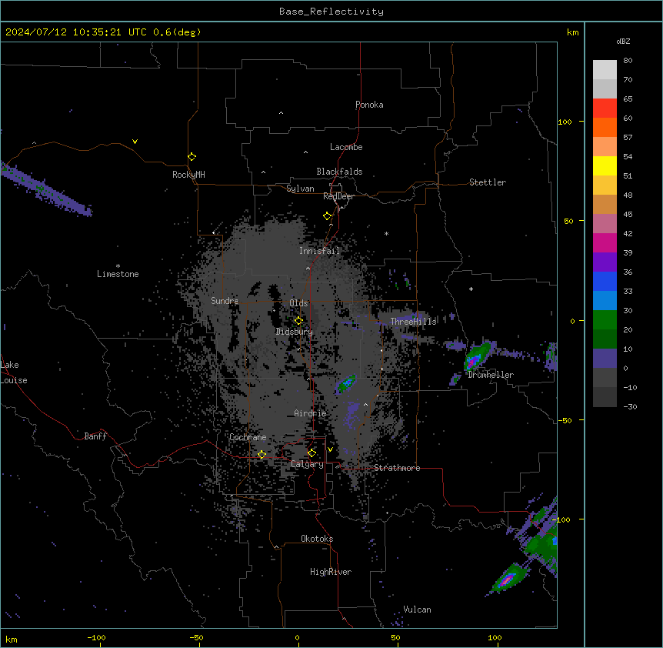Select the Ponoka city label

pyautogui.click(x=369, y=105)
